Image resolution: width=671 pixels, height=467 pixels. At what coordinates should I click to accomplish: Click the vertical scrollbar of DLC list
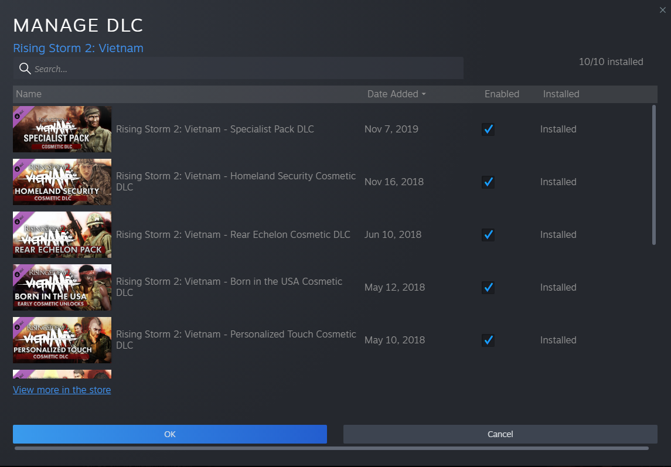coord(654,175)
